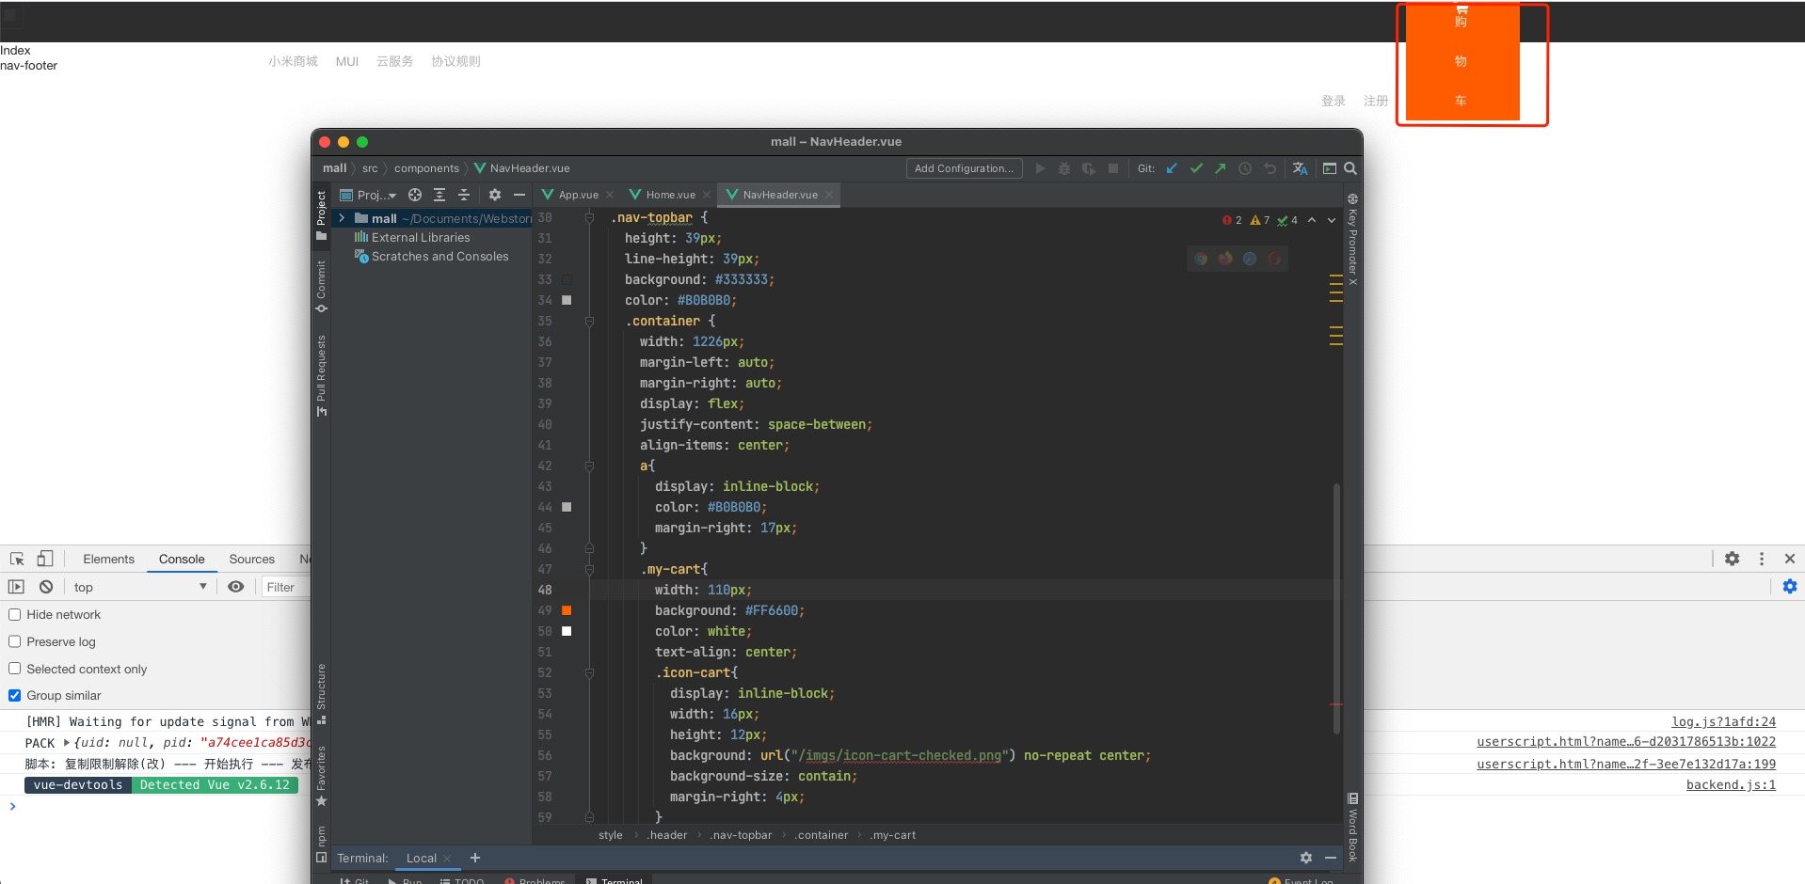Click the run play icon in WebStorm toolbar
Image resolution: width=1805 pixels, height=884 pixels.
[x=1040, y=168]
